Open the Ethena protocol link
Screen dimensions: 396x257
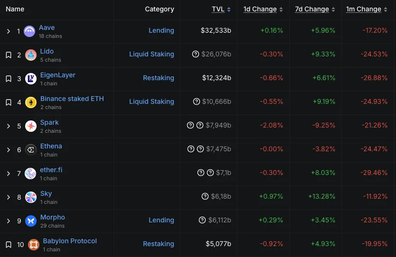click(51, 146)
